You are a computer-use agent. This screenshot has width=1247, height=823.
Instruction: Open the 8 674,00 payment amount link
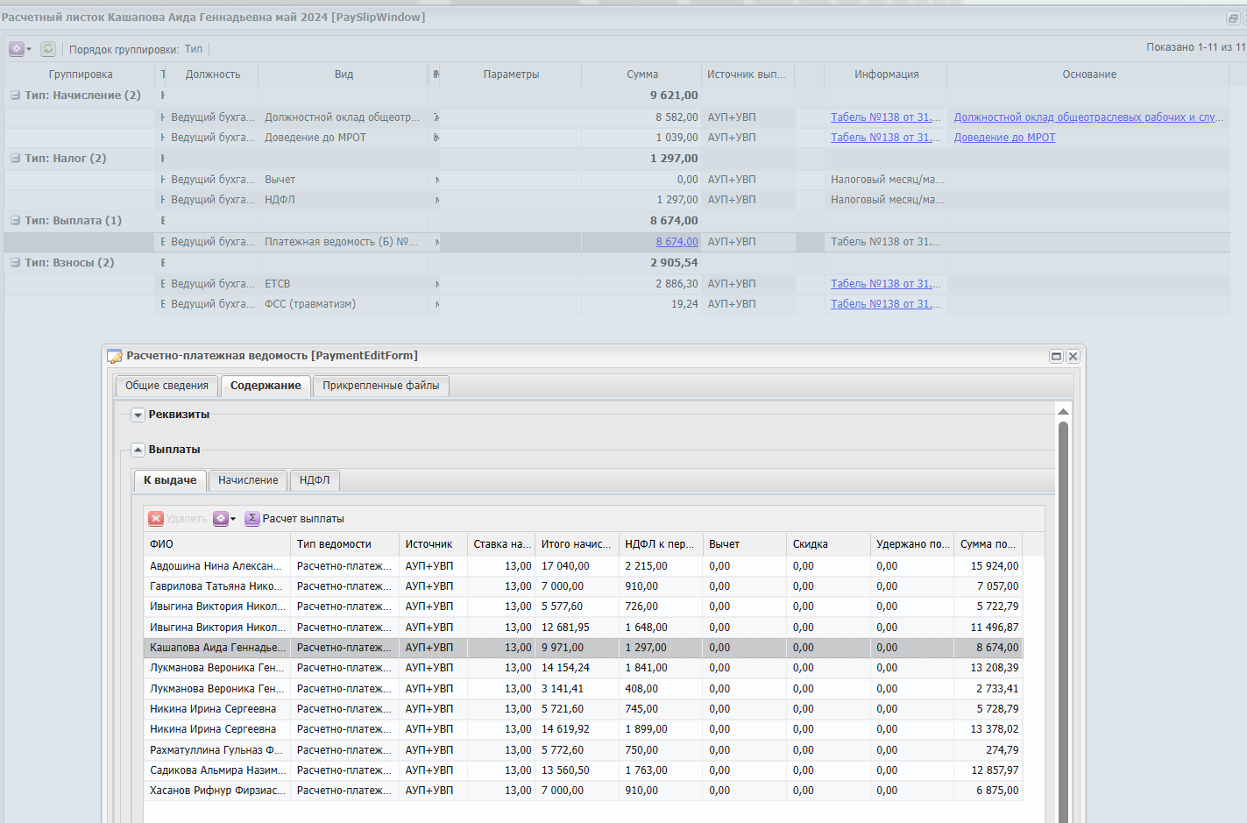[x=677, y=242]
